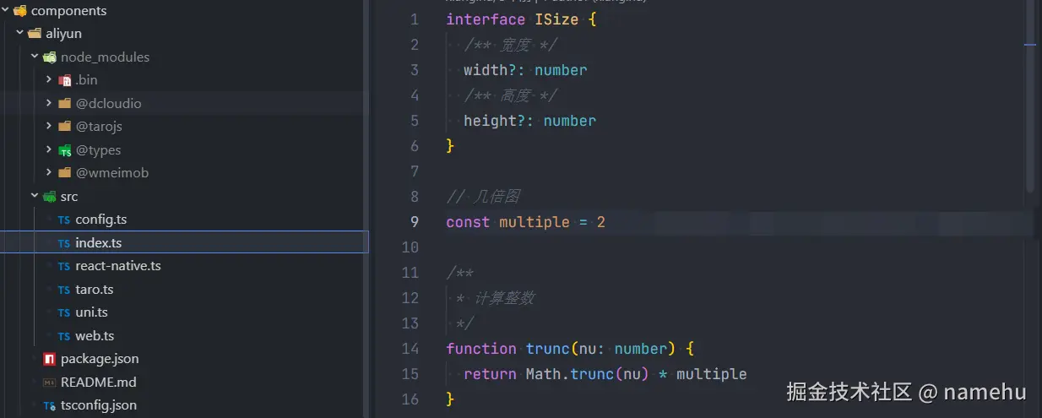Click the TS icon beside web.ts

64,336
